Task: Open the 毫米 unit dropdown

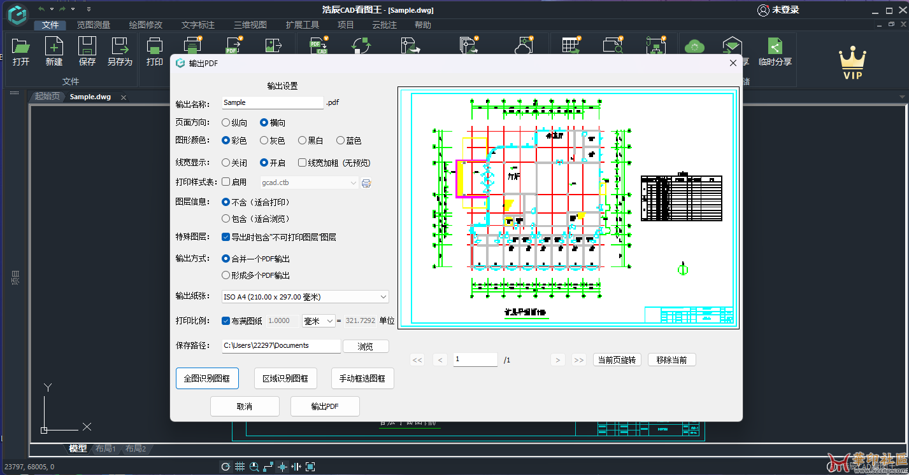Action: (319, 321)
